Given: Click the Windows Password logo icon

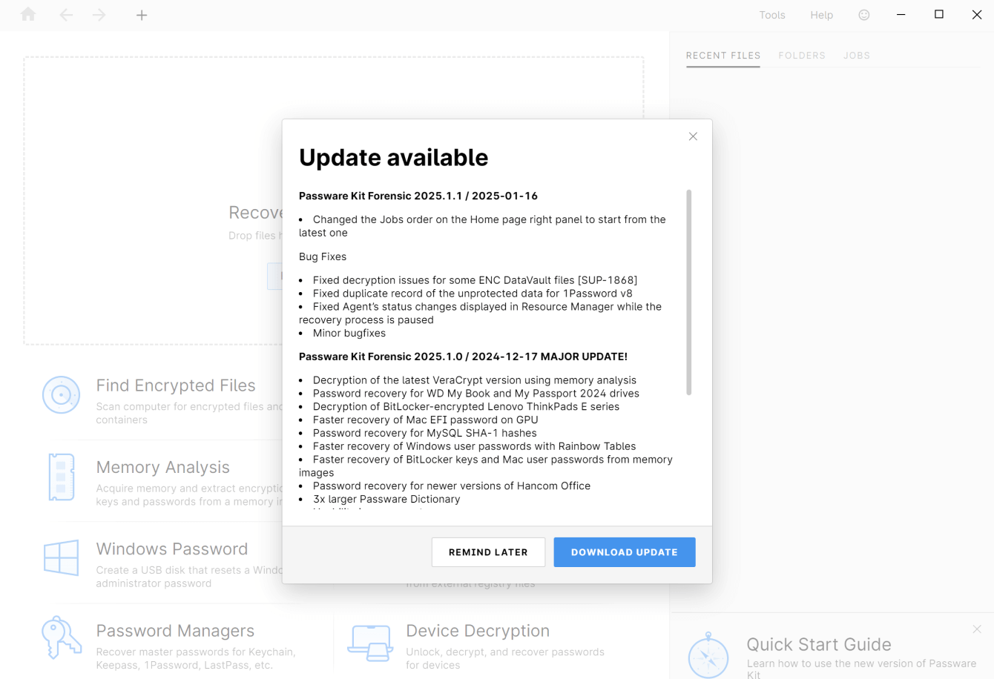Looking at the screenshot, I should [x=61, y=557].
